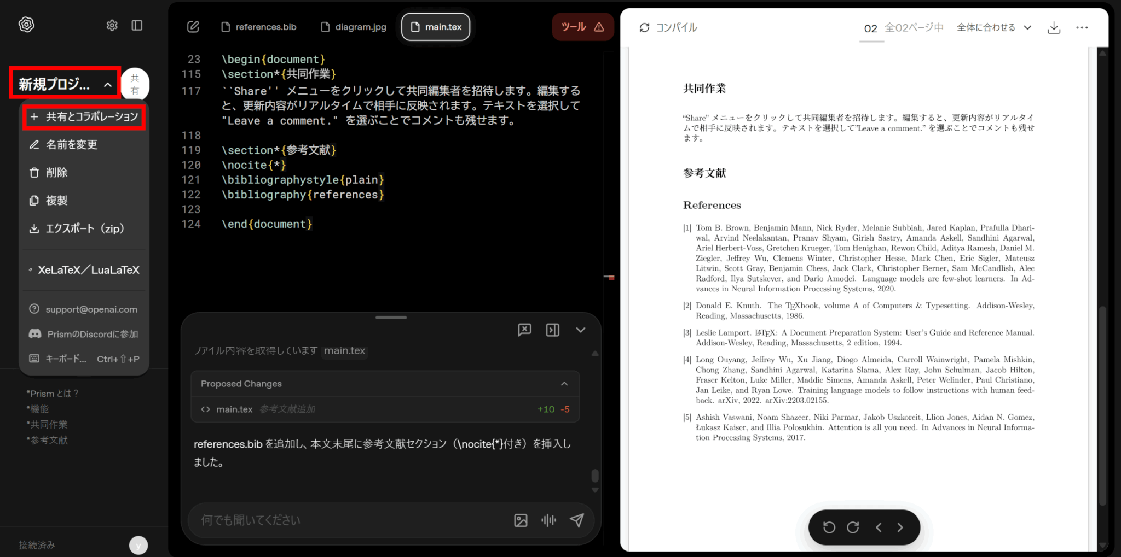Click the red ツール warning button

[x=582, y=27]
